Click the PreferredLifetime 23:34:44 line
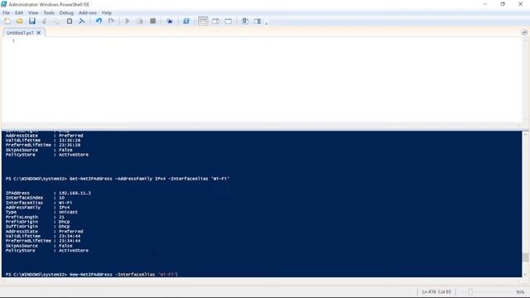Image resolution: width=530 pixels, height=298 pixels. pos(43,241)
